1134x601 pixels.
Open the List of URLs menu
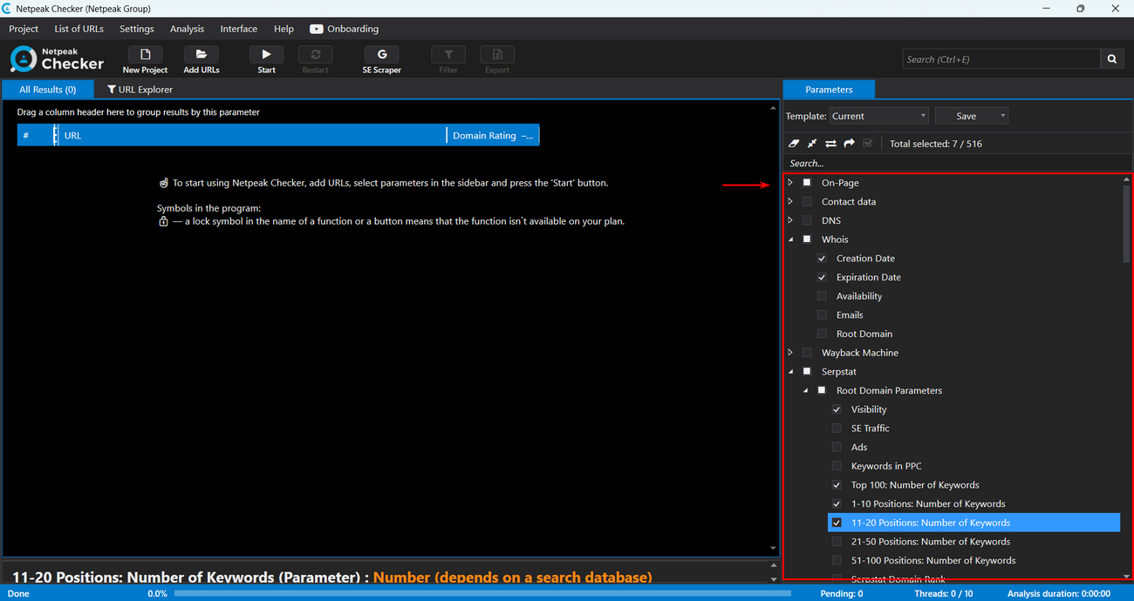pyautogui.click(x=79, y=29)
